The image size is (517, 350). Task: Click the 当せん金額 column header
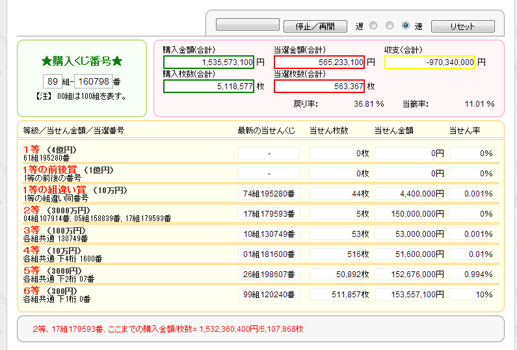click(393, 131)
